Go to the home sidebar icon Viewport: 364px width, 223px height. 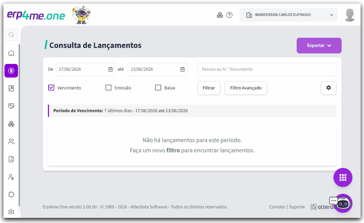pyautogui.click(x=11, y=53)
